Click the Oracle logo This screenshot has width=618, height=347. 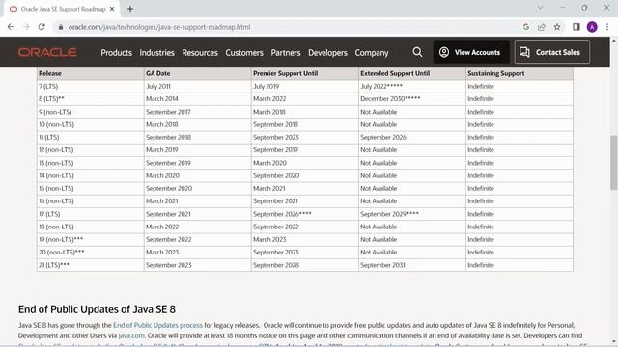click(47, 52)
